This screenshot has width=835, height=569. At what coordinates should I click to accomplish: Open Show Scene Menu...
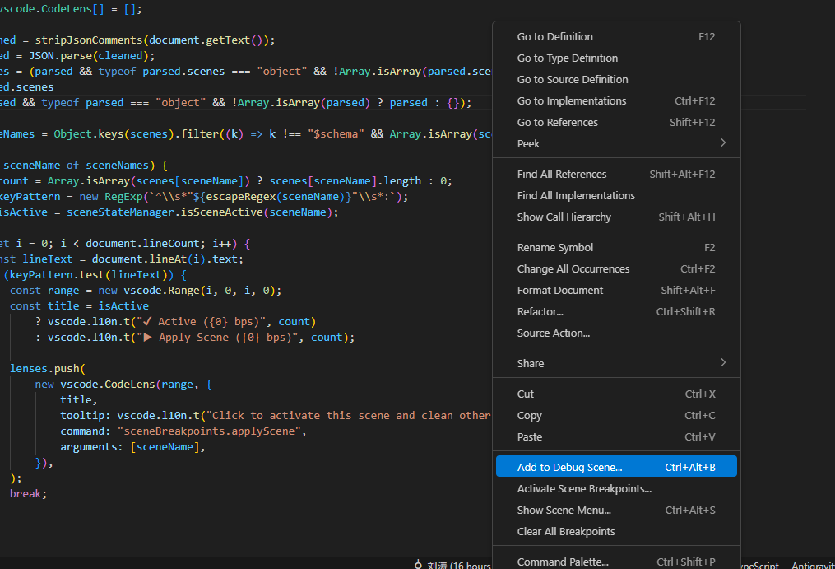[x=616, y=510]
